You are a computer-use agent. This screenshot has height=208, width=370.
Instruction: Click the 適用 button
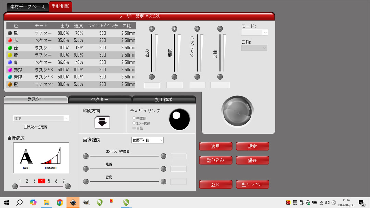215,146
